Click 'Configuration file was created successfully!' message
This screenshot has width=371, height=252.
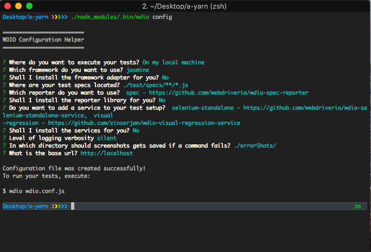click(74, 168)
